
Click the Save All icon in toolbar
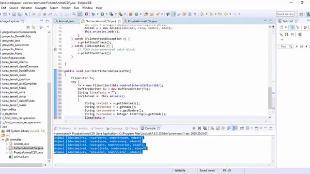click(x=19, y=14)
